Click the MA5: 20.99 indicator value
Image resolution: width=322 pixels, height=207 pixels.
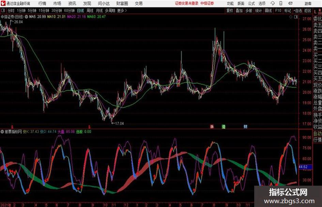(x=37, y=17)
